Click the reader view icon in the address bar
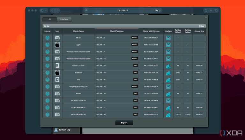The width and height of the screenshot is (245, 140). coord(86,10)
